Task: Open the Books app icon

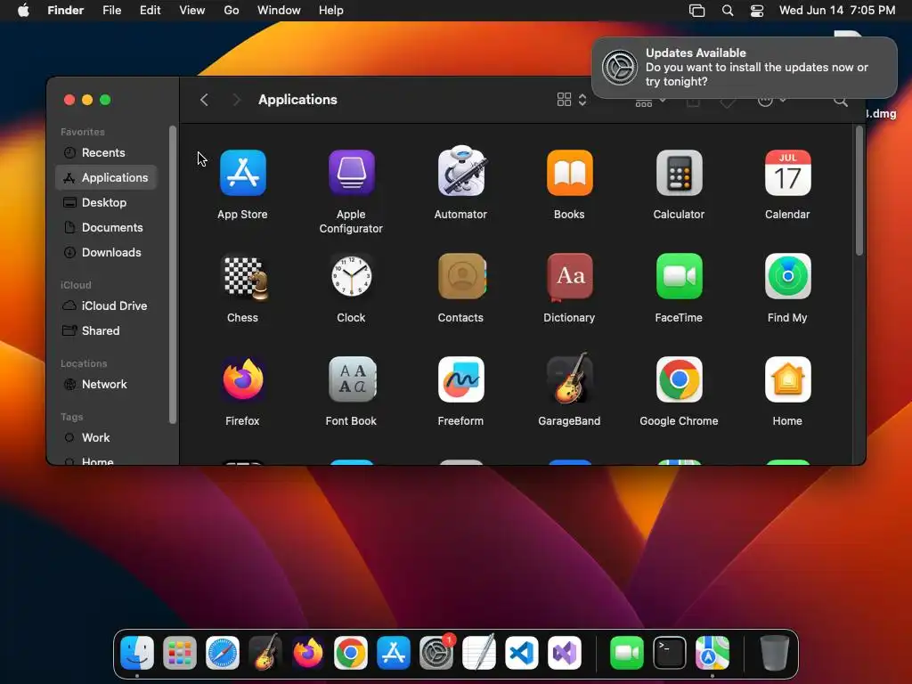Action: click(569, 173)
